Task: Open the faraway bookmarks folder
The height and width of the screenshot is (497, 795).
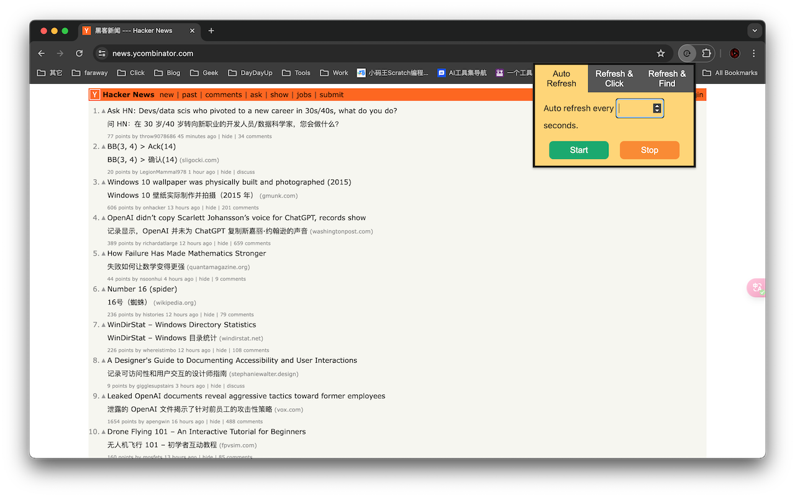Action: click(90, 73)
